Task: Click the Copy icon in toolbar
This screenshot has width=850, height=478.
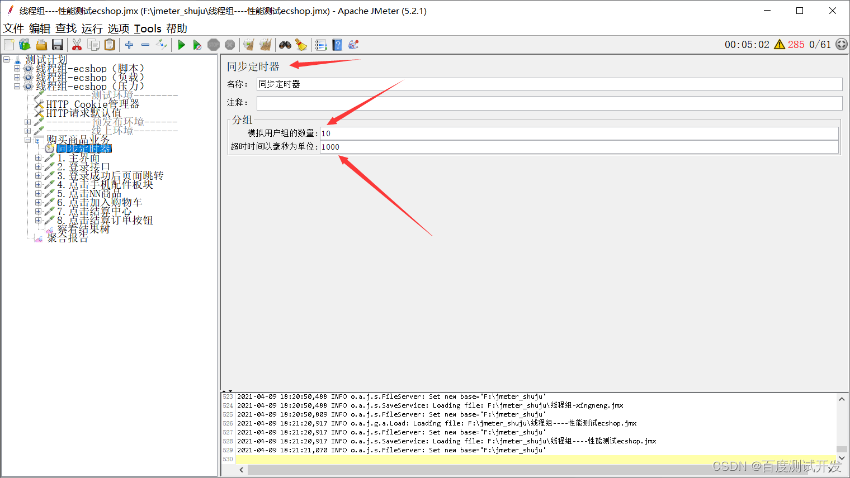Action: click(93, 45)
